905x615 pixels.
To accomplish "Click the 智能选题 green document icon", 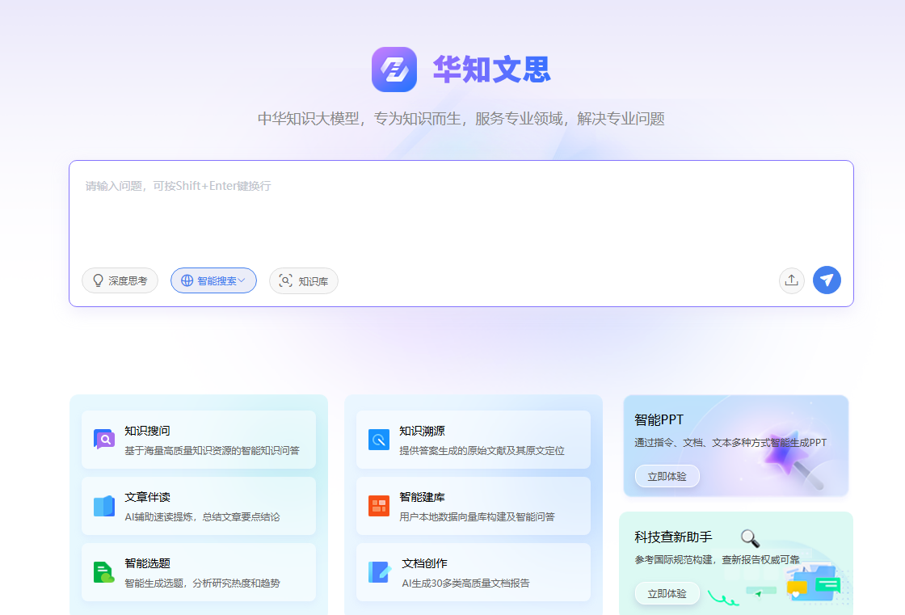I will (104, 572).
